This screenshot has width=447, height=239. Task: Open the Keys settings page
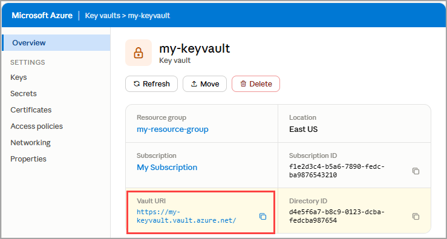(19, 77)
